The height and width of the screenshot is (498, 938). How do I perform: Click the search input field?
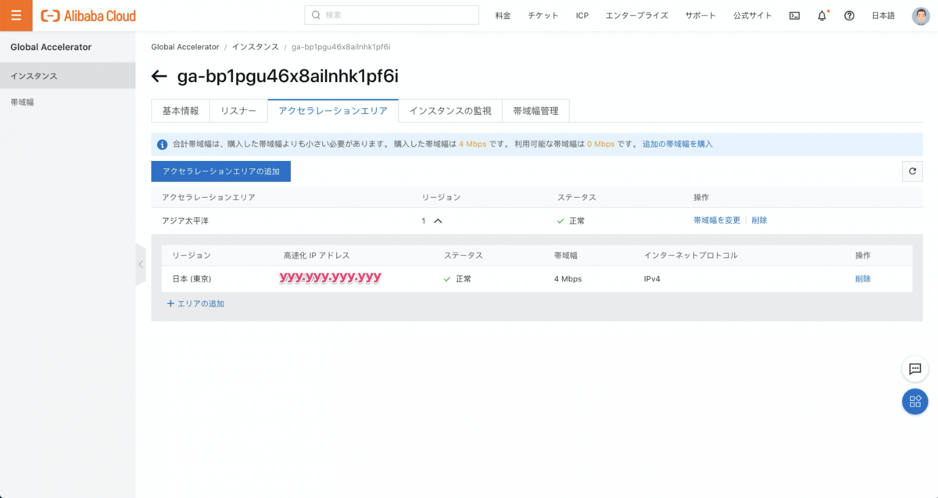391,15
